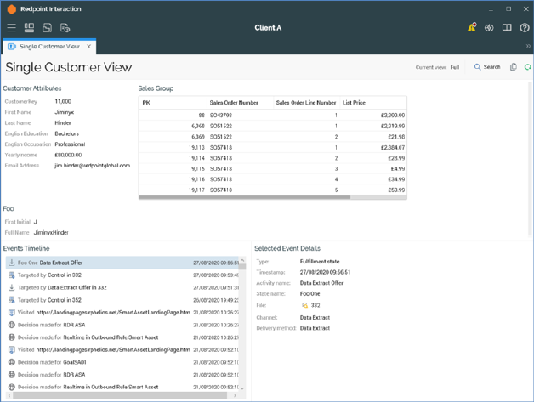The height and width of the screenshot is (402, 534).
Task: Click the copy icon next to Search
Action: tap(513, 67)
